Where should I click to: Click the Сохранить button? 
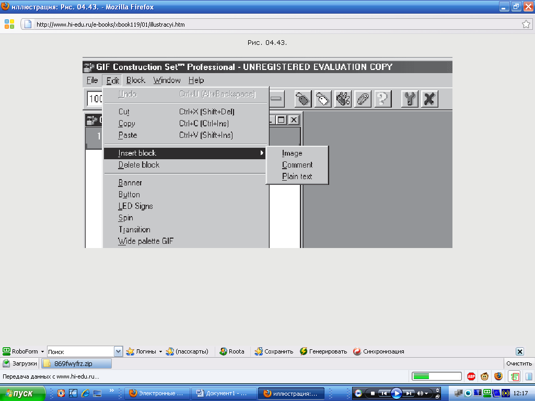point(274,351)
